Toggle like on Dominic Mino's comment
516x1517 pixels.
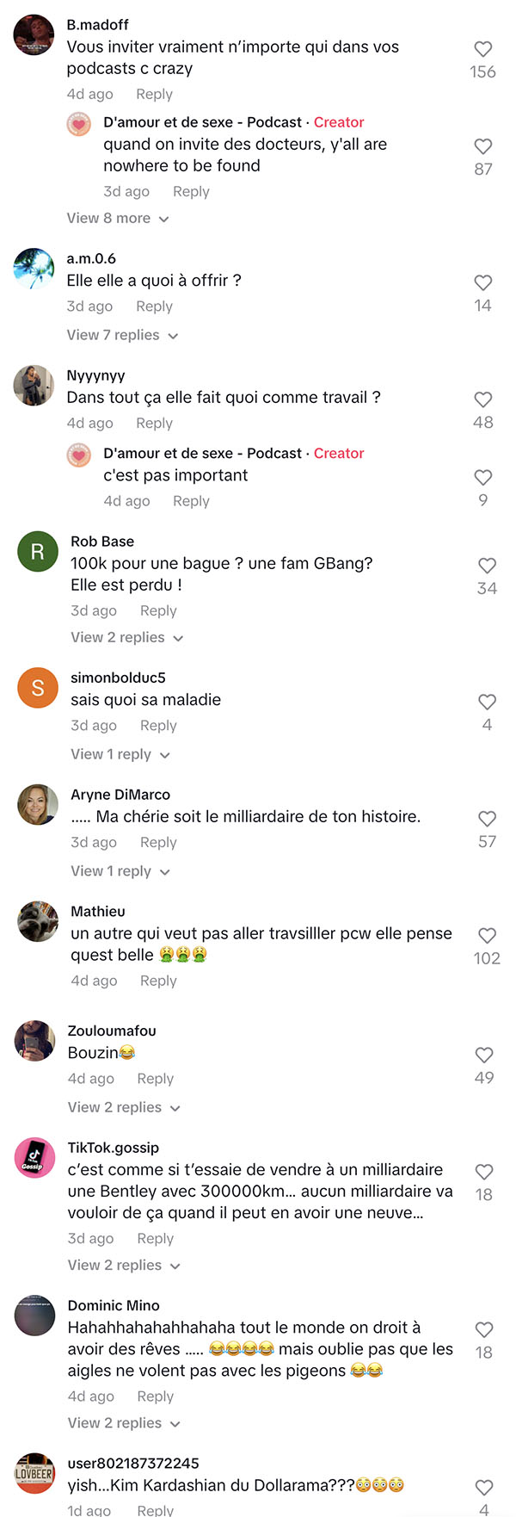pyautogui.click(x=484, y=1330)
